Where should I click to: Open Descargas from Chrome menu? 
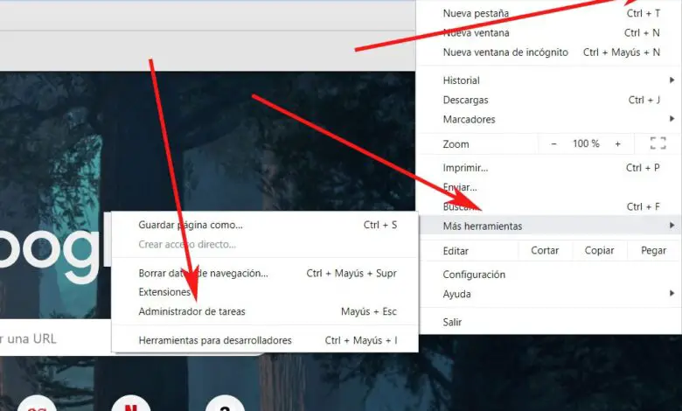549,100
